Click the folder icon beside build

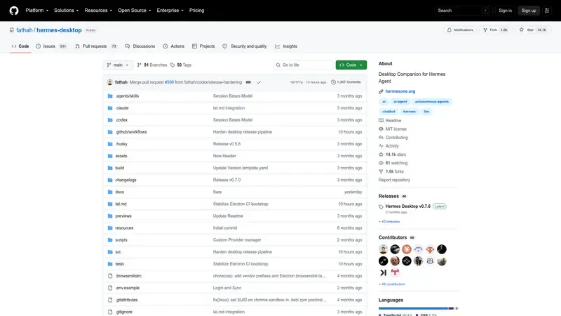click(110, 168)
